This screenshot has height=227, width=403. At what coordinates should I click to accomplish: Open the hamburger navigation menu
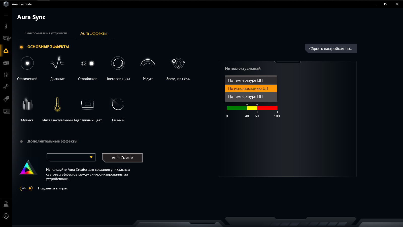click(x=6, y=14)
